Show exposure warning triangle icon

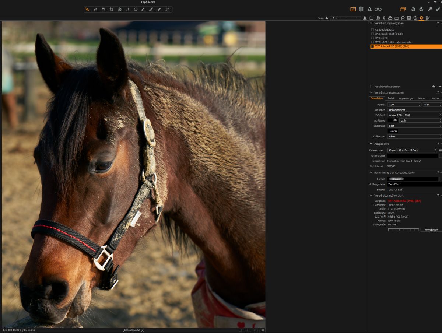click(x=369, y=9)
